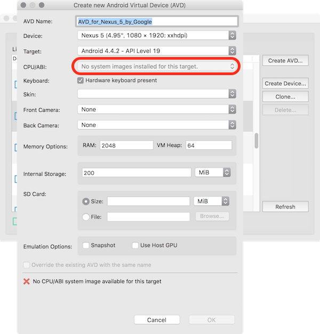This screenshot has height=334, width=320.
Task: Open the CPU/ABI dropdown
Action: tap(157, 67)
